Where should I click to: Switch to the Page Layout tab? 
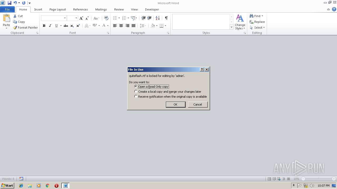[x=58, y=9]
